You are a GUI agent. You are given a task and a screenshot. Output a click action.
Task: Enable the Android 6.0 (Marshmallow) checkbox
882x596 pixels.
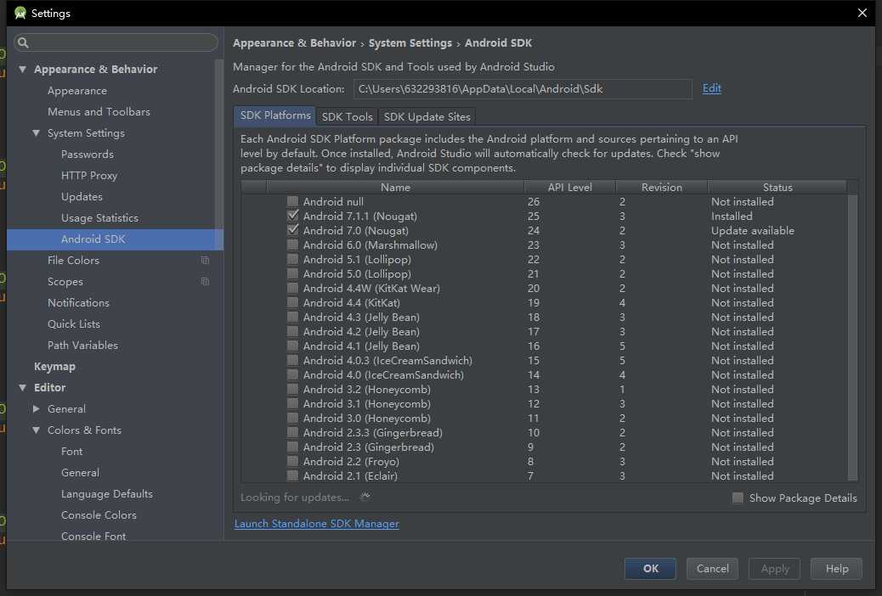(292, 245)
